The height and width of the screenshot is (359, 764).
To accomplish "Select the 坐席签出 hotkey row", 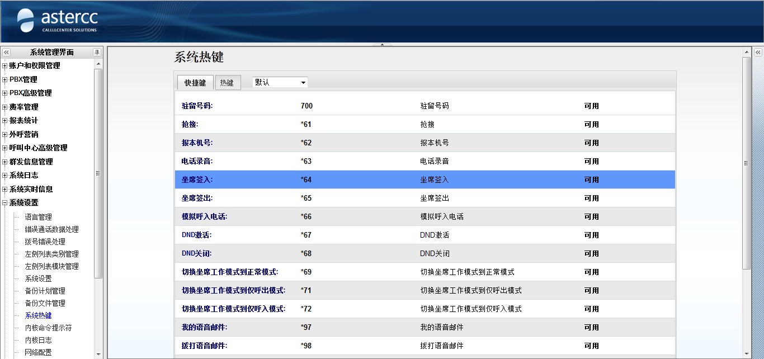I will point(424,199).
